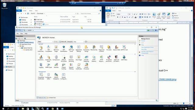The image size is (195, 110).
Task: Open Server Certificates feature
Action: (x=79, y=66)
